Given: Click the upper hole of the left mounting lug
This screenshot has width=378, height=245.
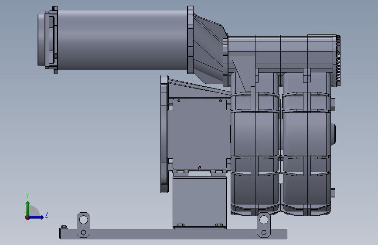Looking at the screenshot, I should (83, 220).
